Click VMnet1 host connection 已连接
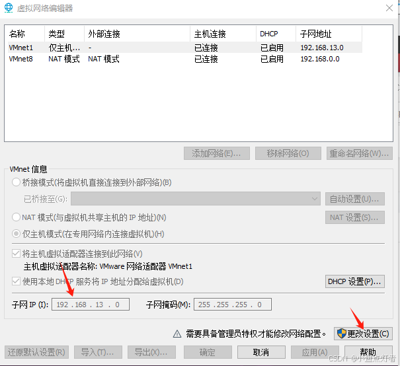 [206, 48]
